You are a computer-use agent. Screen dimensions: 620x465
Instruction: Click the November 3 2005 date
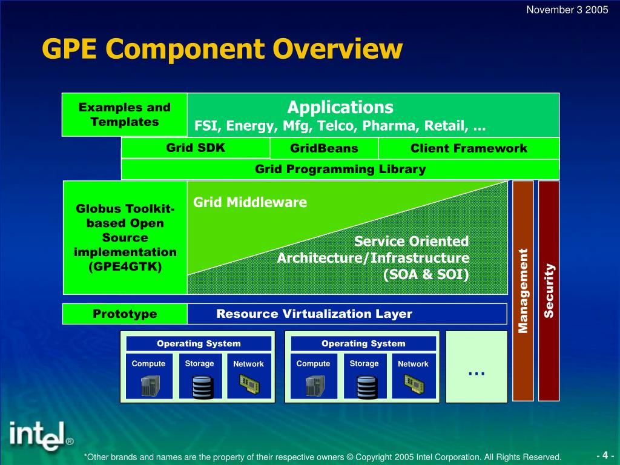coord(567,10)
